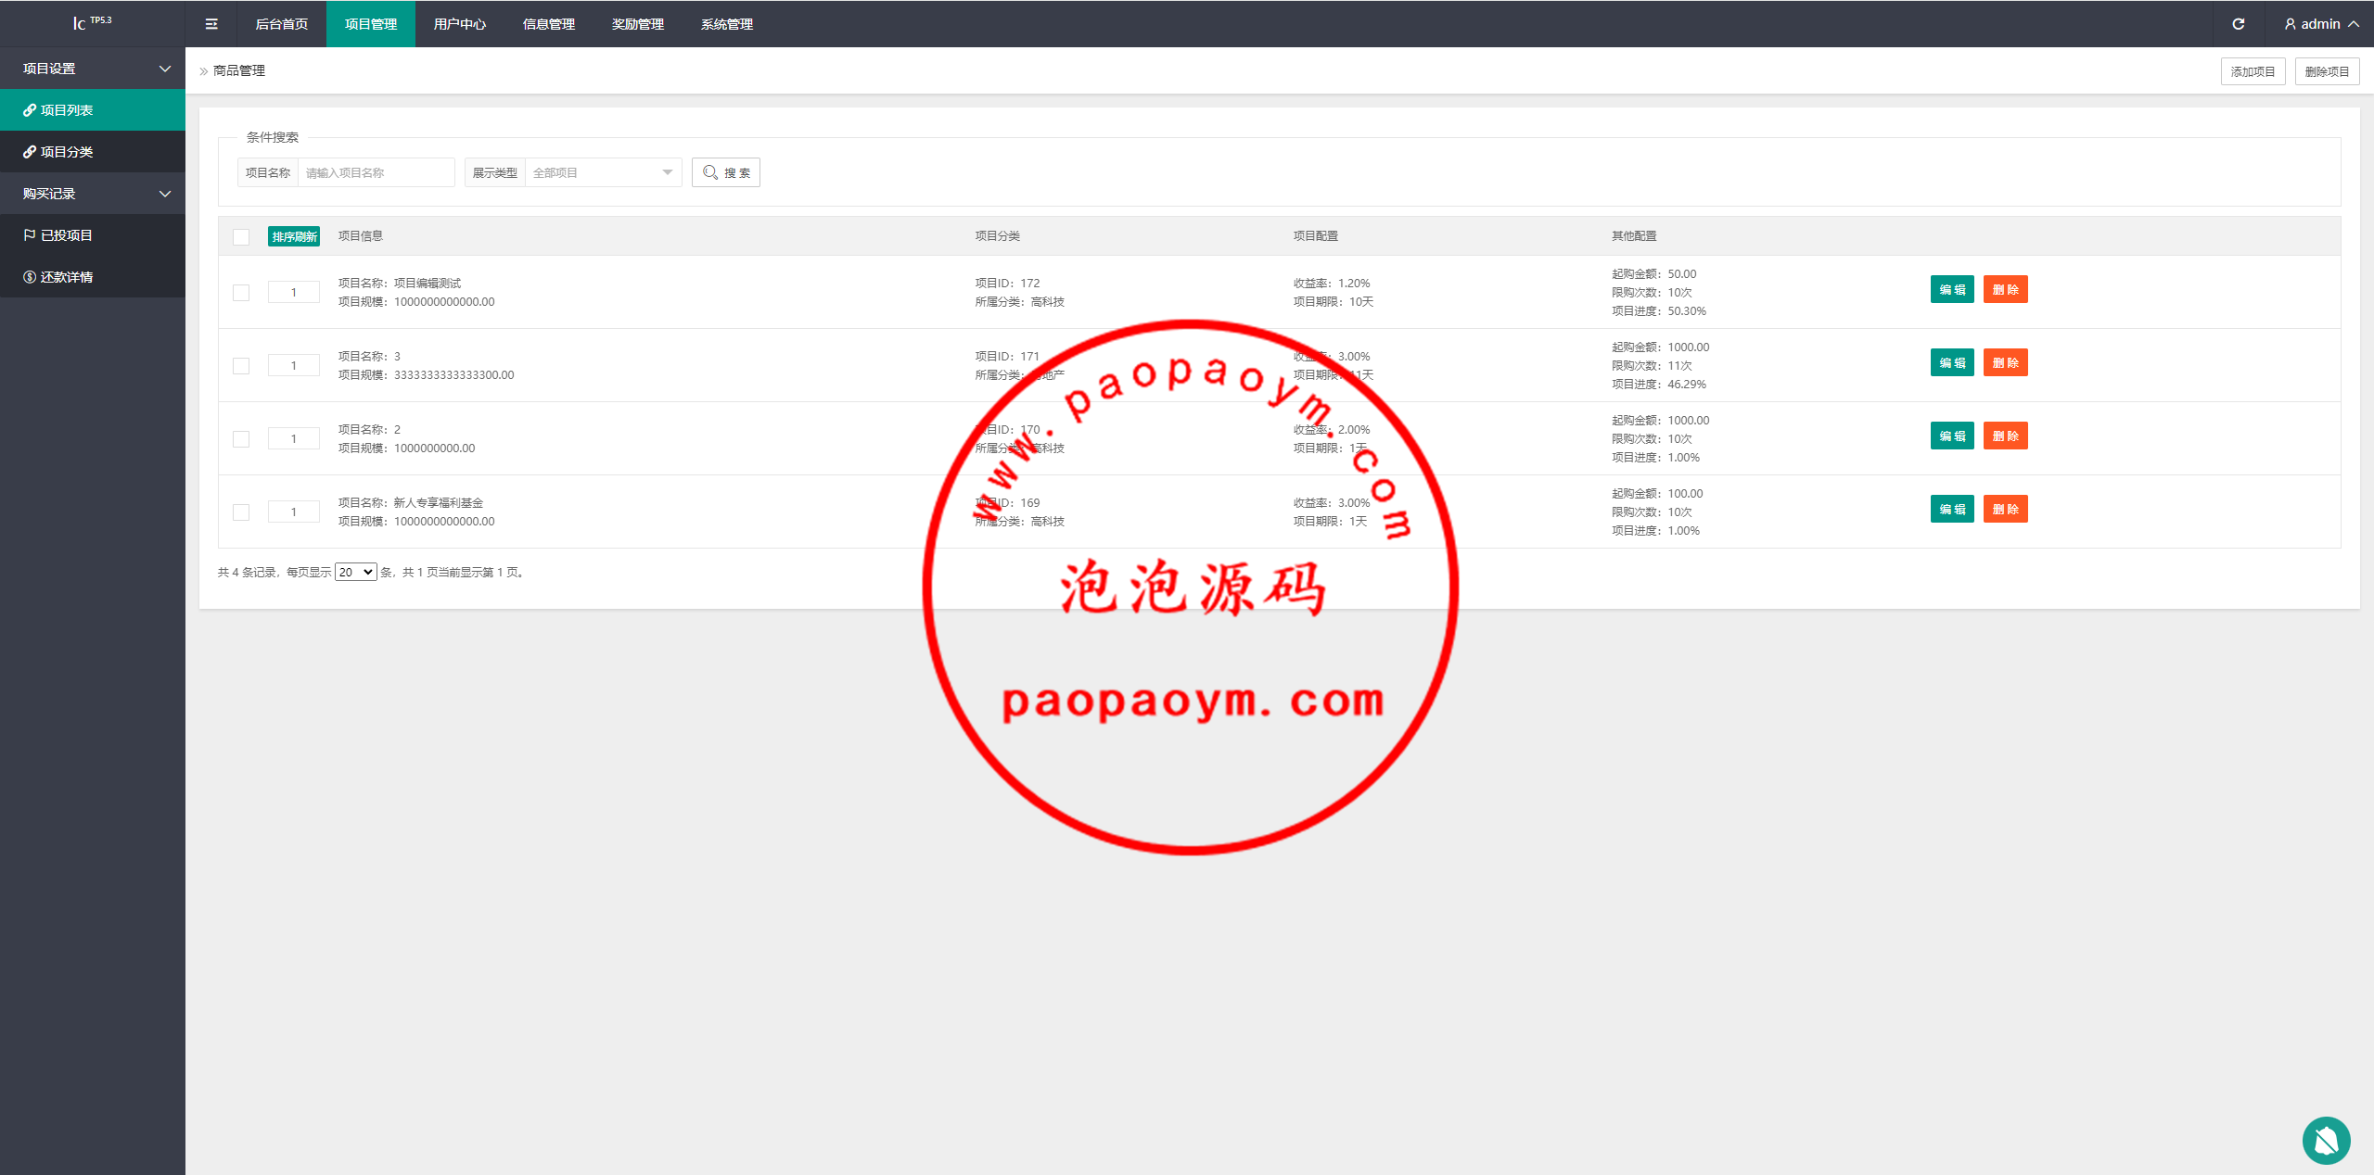Image resolution: width=2374 pixels, height=1175 pixels.
Task: Open the 奖励管理 tab
Action: [638, 24]
